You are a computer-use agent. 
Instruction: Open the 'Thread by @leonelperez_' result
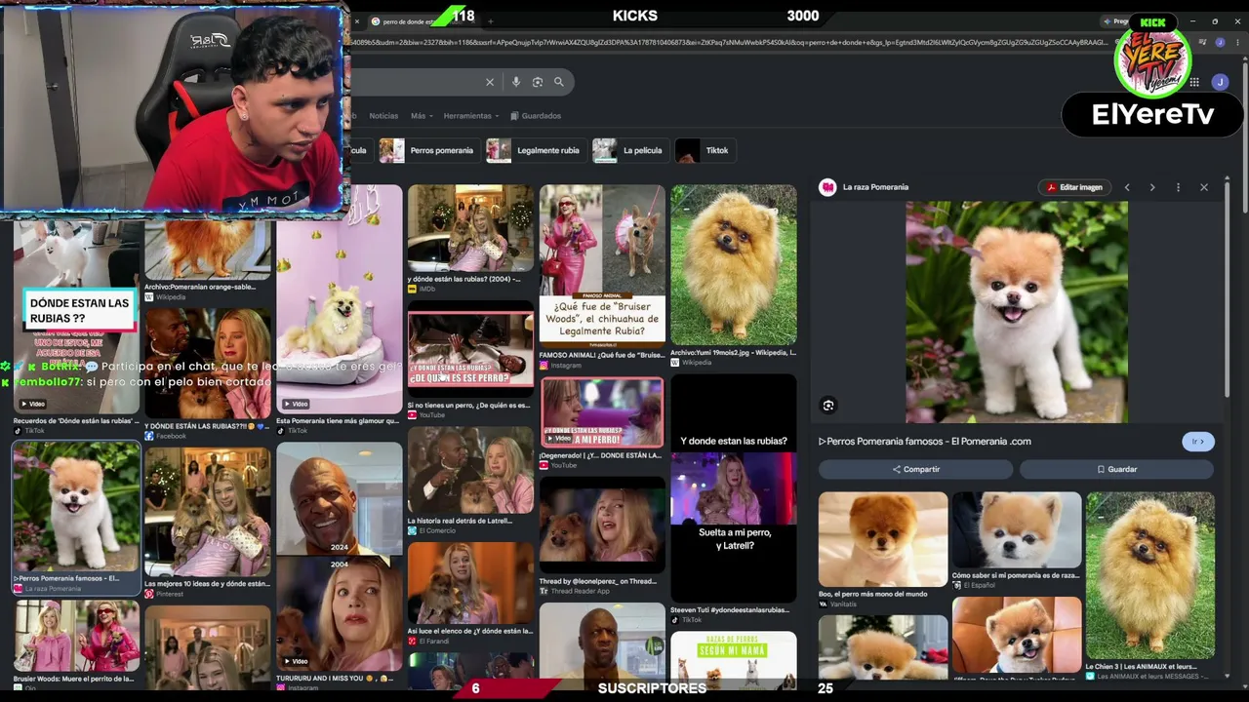(602, 537)
